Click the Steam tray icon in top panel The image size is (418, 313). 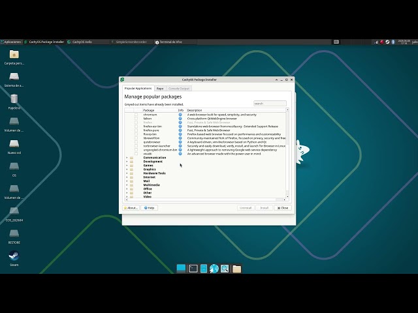387,42
